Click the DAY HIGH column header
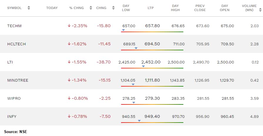The width and height of the screenshot is (263, 136). click(x=175, y=8)
